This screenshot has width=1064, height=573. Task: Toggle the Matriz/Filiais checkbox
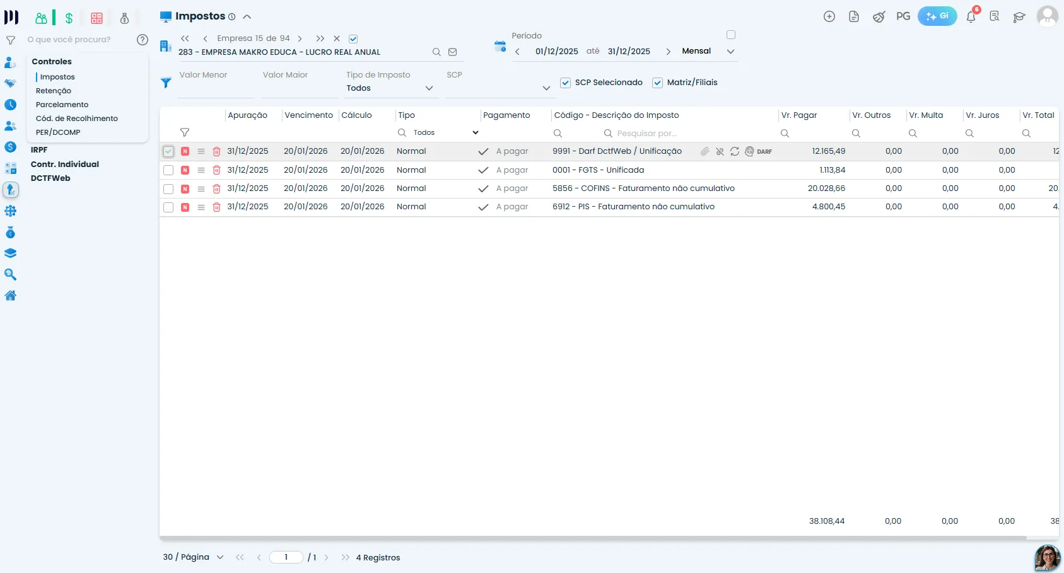[658, 83]
